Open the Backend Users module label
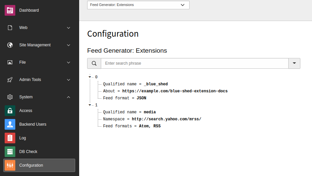This screenshot has width=312, height=176. (x=33, y=124)
